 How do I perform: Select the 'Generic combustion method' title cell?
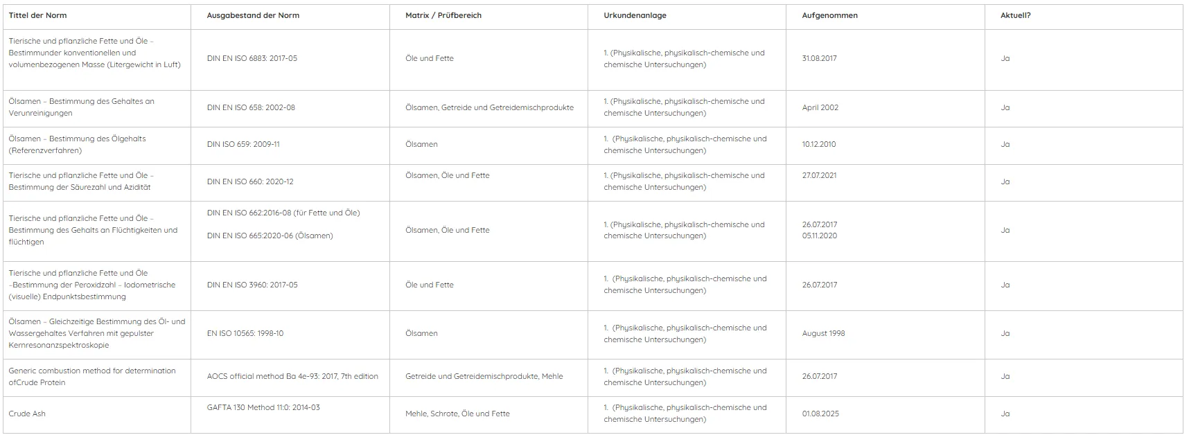(97, 378)
